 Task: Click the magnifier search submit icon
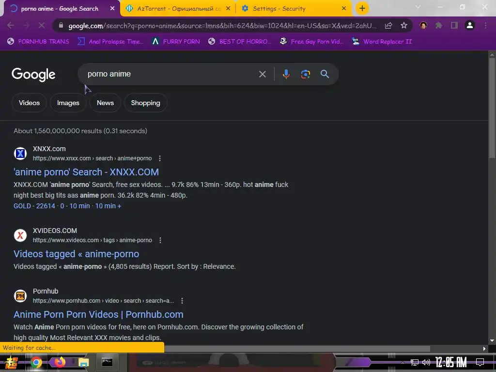325,74
